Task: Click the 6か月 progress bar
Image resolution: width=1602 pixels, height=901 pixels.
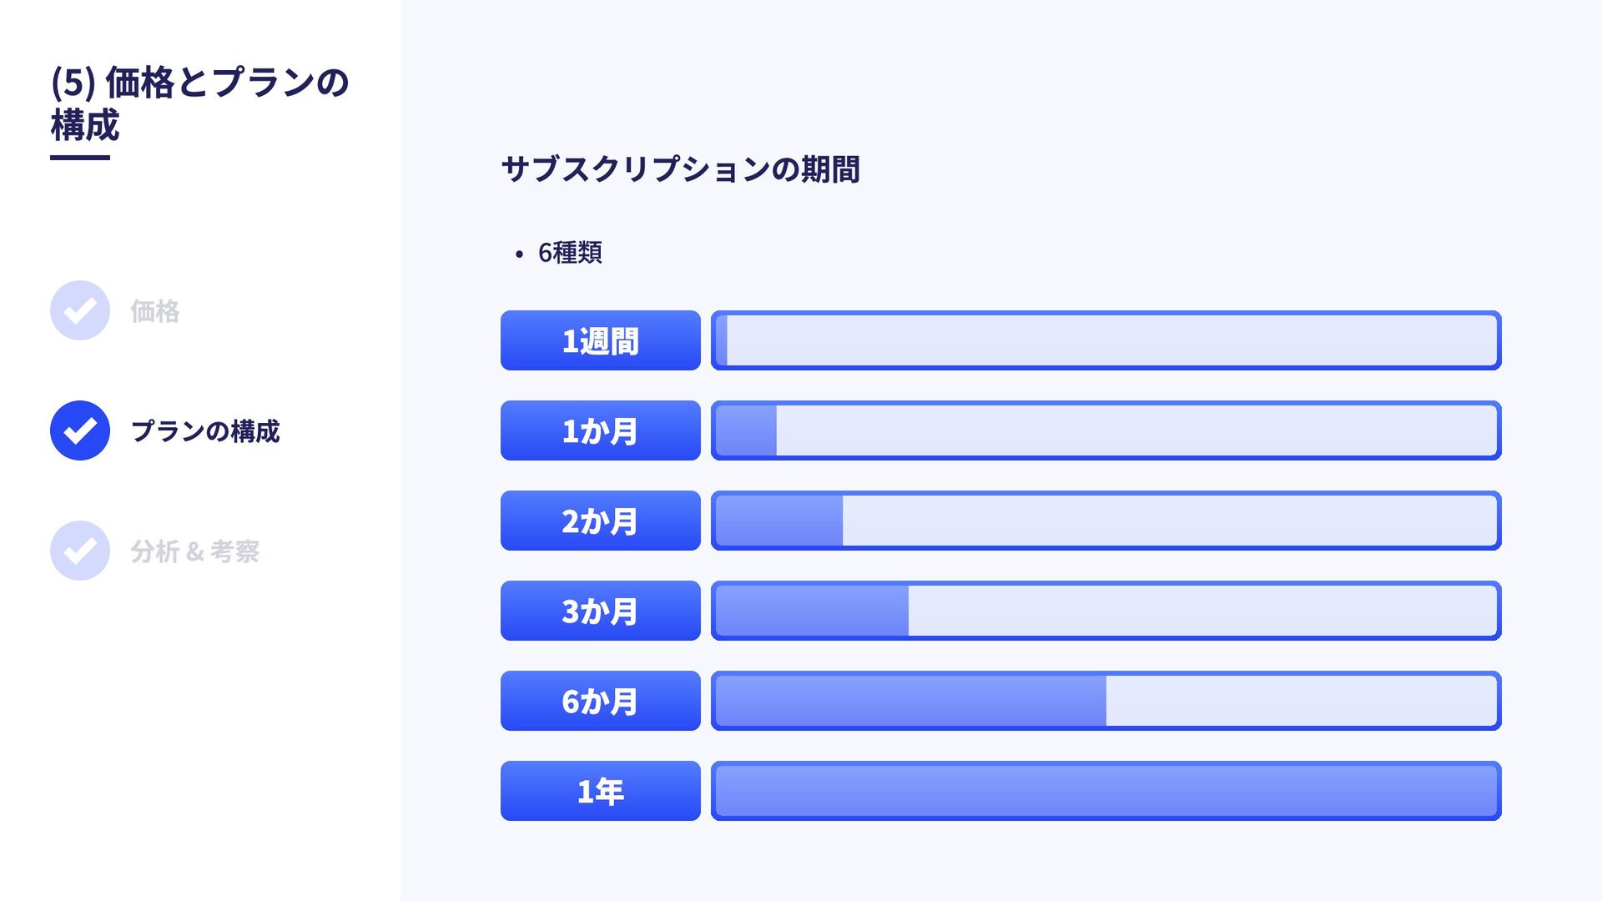Action: click(1106, 701)
